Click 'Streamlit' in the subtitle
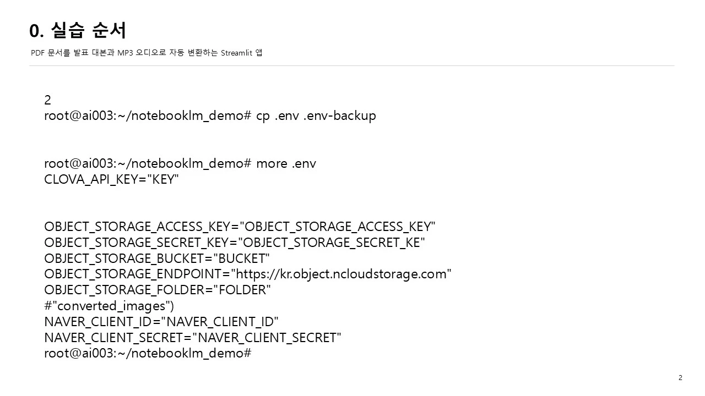The width and height of the screenshot is (705, 396). [x=237, y=53]
